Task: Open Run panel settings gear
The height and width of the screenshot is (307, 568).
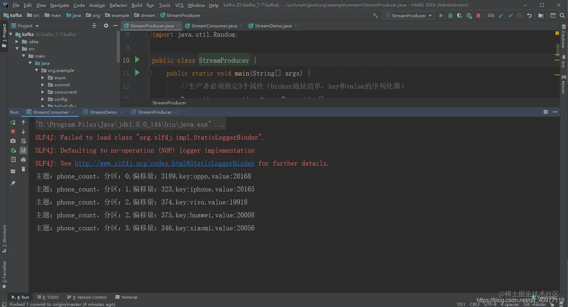Action: (x=545, y=112)
